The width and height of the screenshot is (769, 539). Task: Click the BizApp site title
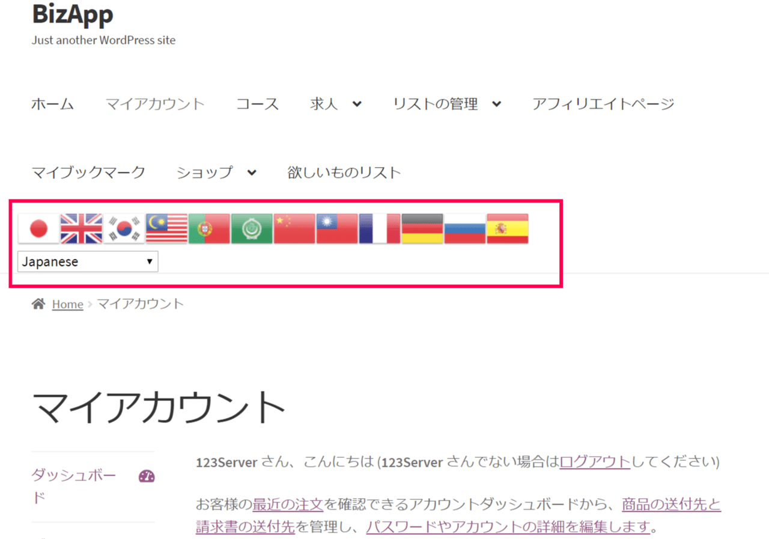[x=72, y=14]
